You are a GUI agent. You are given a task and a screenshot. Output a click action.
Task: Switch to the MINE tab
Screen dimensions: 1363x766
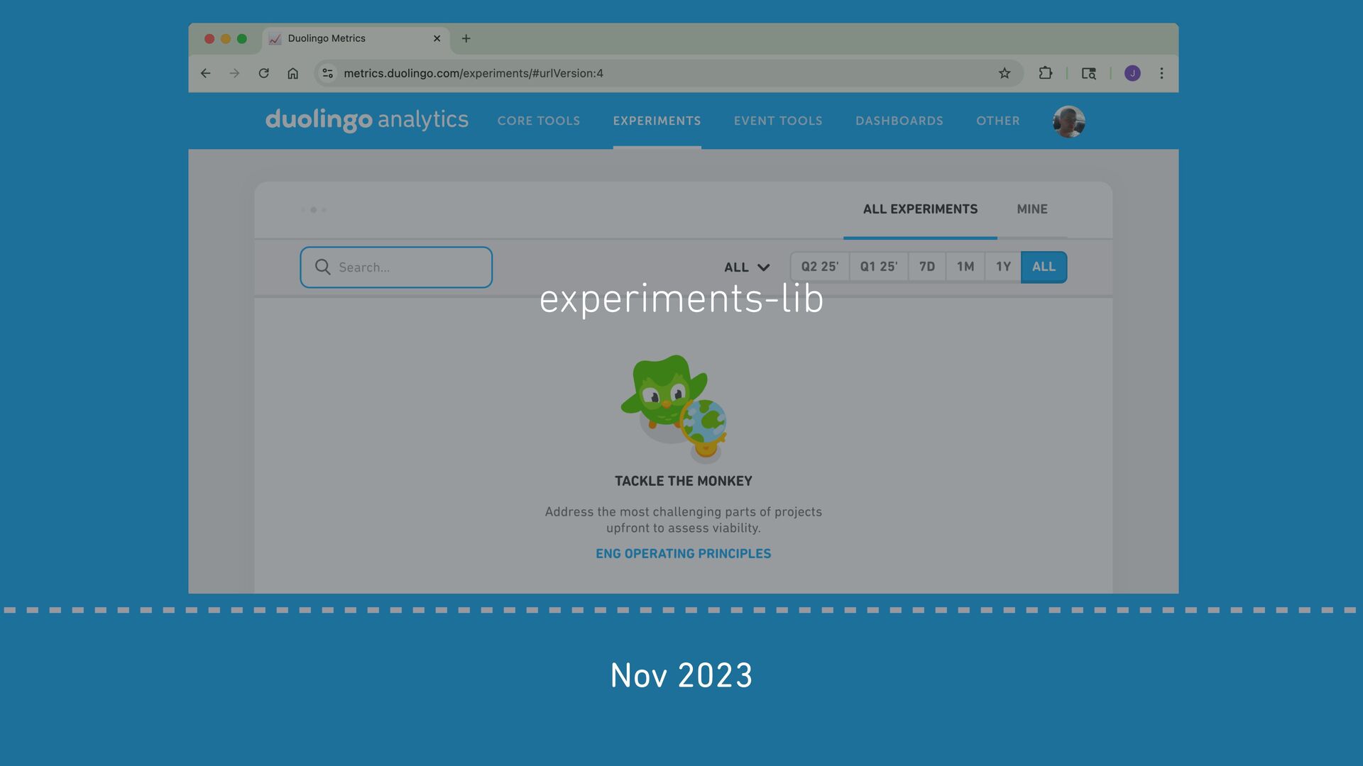[x=1031, y=209]
